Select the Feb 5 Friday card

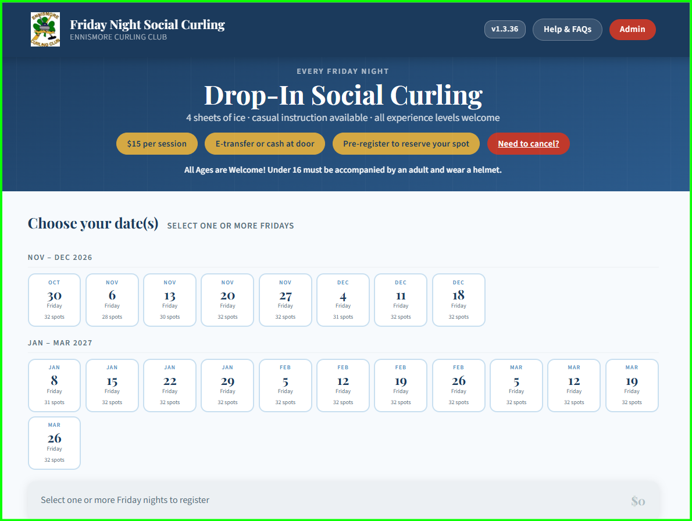click(x=286, y=386)
